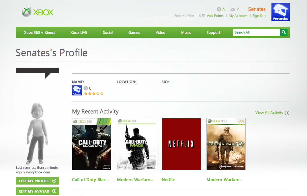Open the Music menu
Viewport: 307px width, 196px height.
[x=186, y=32]
